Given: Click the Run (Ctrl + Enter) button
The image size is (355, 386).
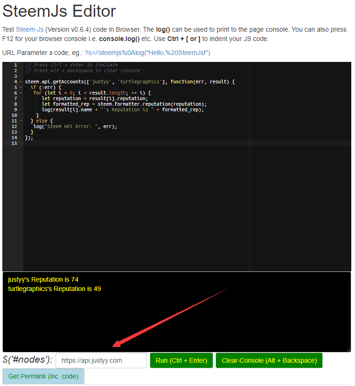Looking at the screenshot, I should 181,360.
